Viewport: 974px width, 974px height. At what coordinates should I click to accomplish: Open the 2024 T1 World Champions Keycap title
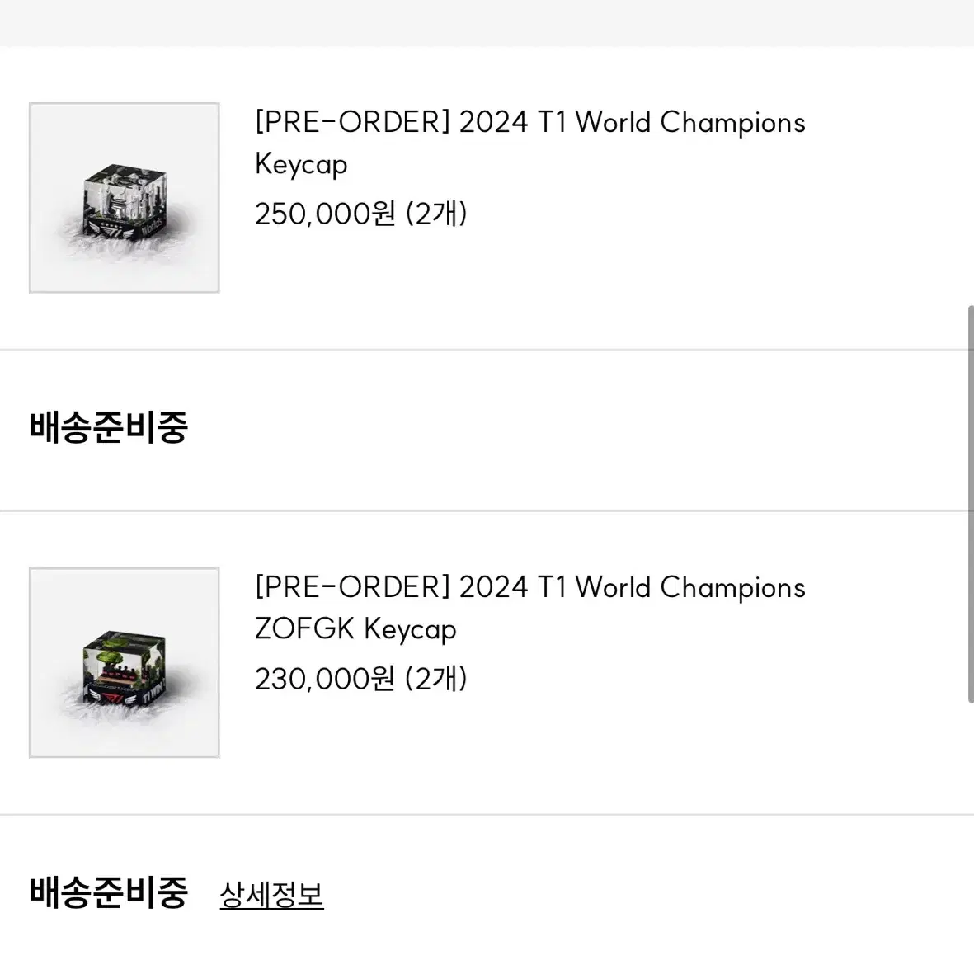pyautogui.click(x=529, y=143)
